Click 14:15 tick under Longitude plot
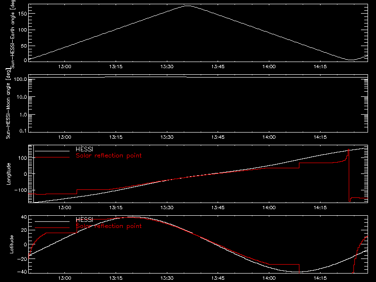This screenshot has width=376, height=282. click(320, 208)
